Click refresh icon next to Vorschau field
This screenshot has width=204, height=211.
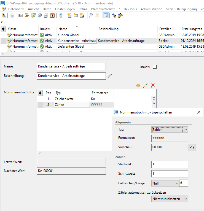192,148
